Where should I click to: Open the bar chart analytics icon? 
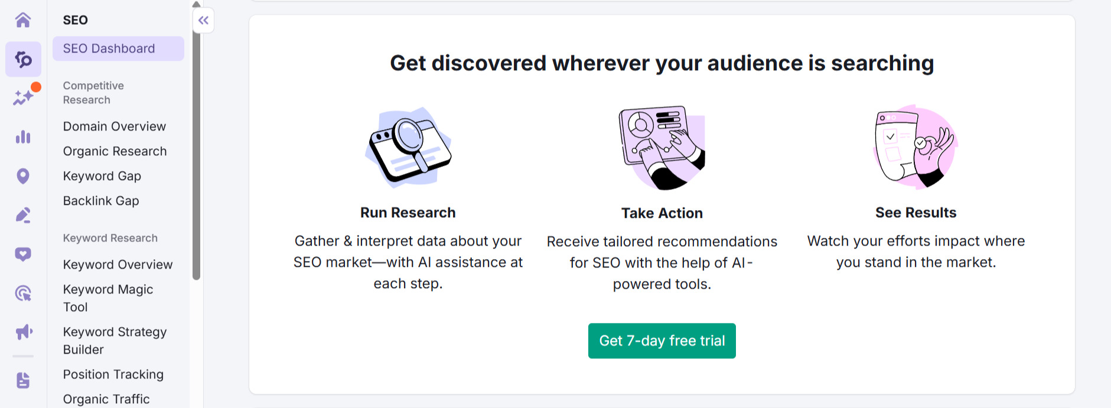pyautogui.click(x=23, y=137)
